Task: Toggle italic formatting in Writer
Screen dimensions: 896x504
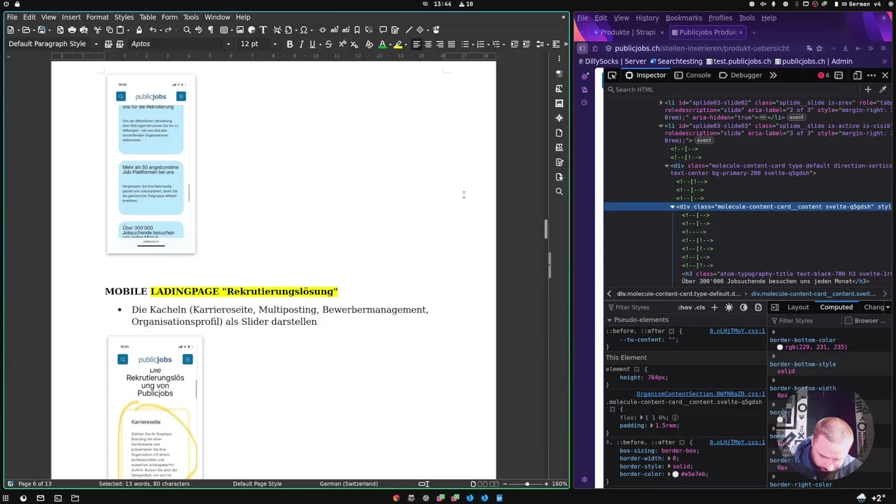Action: [301, 44]
